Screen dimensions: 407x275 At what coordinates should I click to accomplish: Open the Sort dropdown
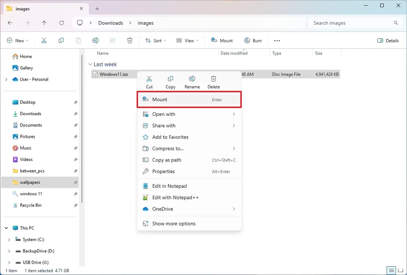click(x=155, y=41)
